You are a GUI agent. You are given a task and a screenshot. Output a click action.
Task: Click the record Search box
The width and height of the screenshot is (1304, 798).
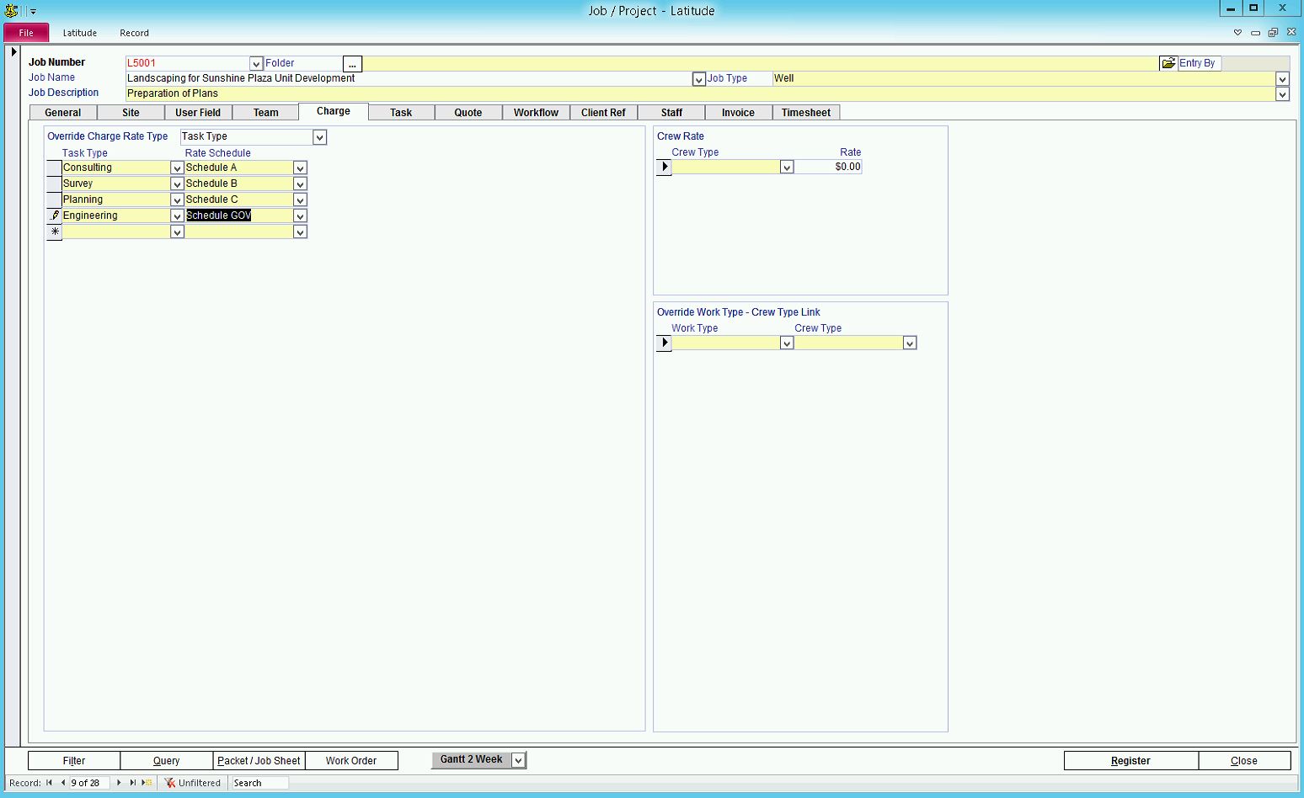pyautogui.click(x=259, y=783)
